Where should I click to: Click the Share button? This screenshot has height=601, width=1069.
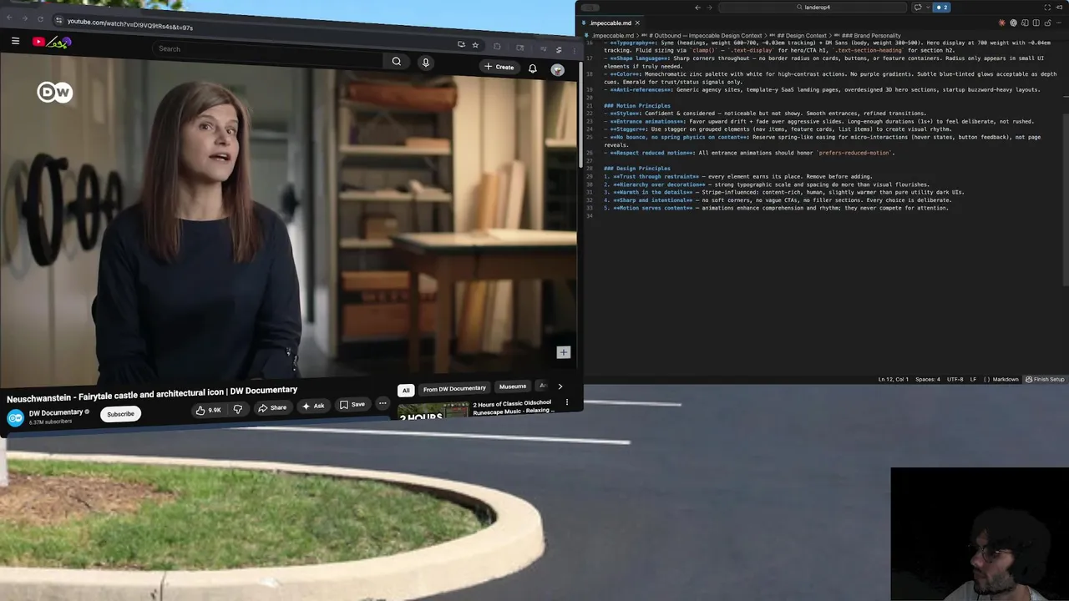(272, 407)
